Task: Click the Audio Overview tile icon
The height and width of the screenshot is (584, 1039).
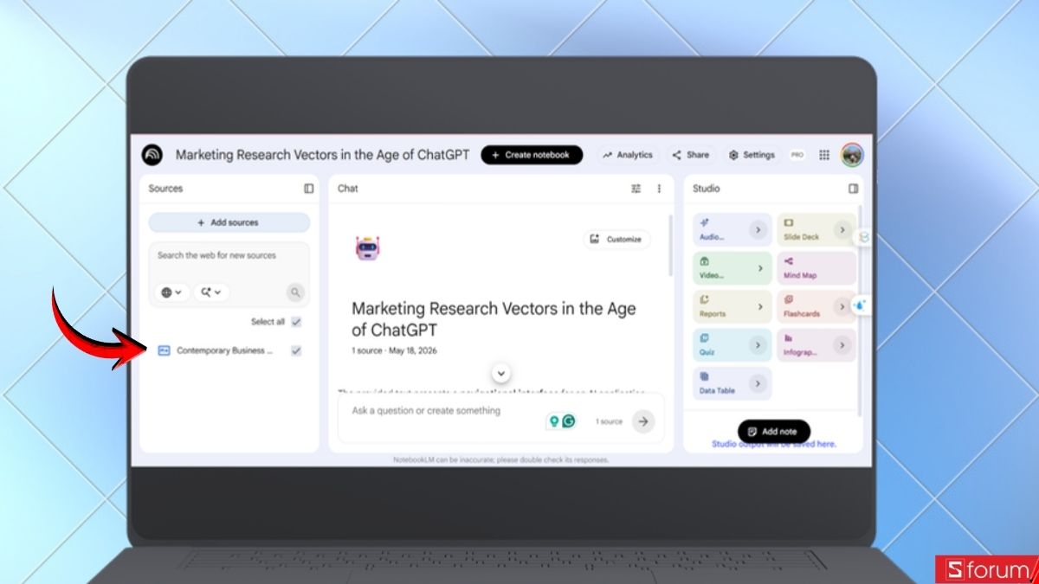Action: pos(704,222)
